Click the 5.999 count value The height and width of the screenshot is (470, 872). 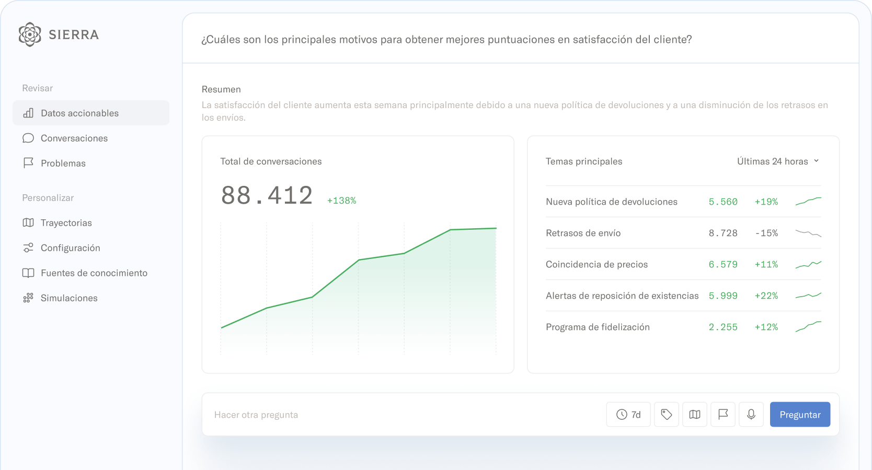723,296
